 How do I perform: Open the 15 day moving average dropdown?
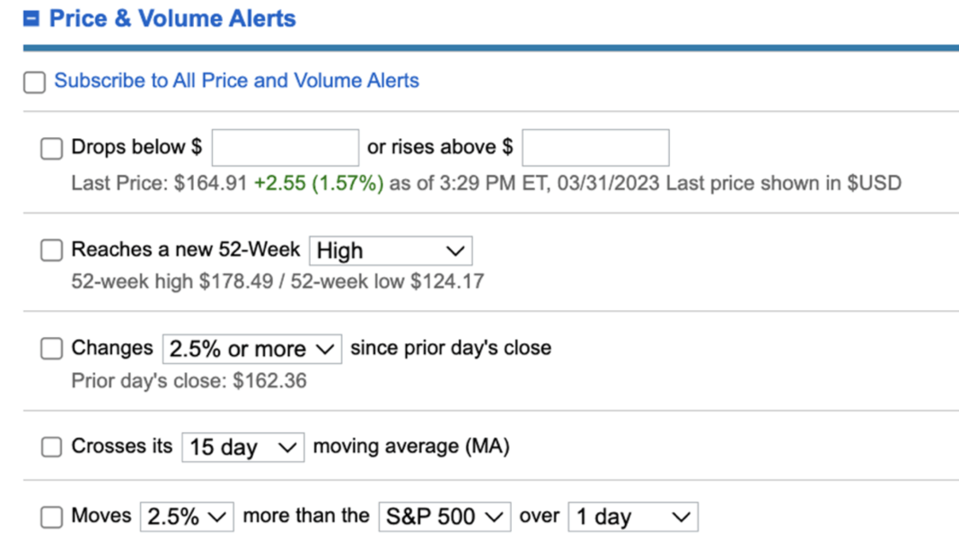click(x=242, y=447)
